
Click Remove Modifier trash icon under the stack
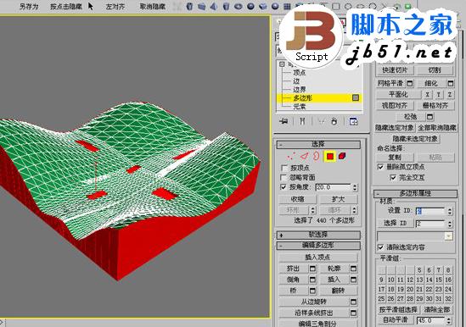click(x=334, y=121)
